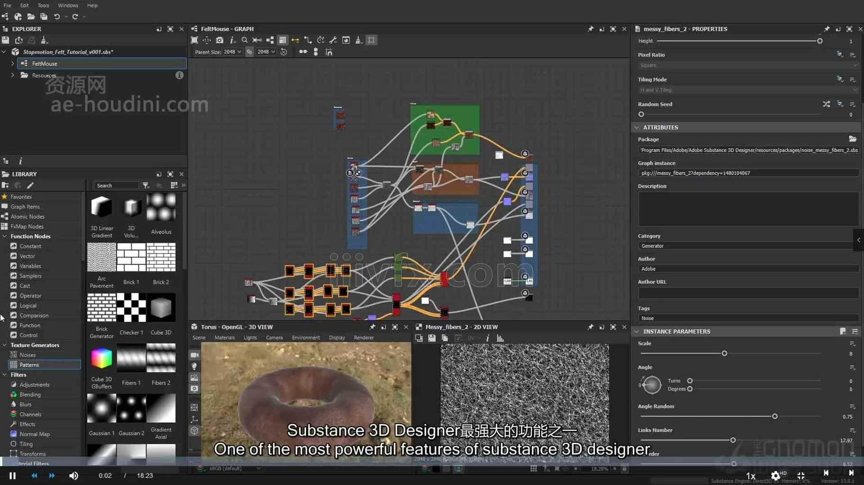Click the wrench tools icon in graph toolbar
864x485 pixels.
tap(333, 40)
